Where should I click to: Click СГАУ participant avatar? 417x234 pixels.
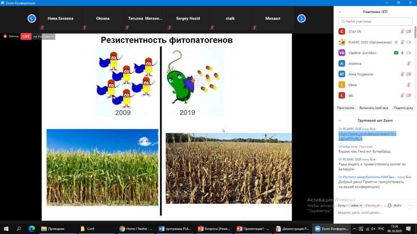342,32
